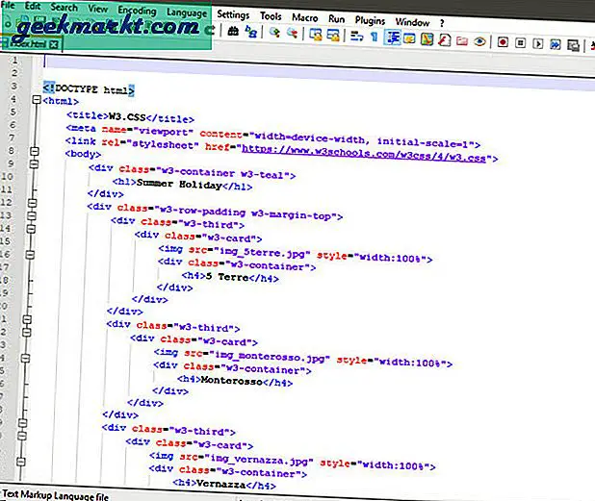
Task: Open the User Defined Language icon
Action: [x=409, y=38]
